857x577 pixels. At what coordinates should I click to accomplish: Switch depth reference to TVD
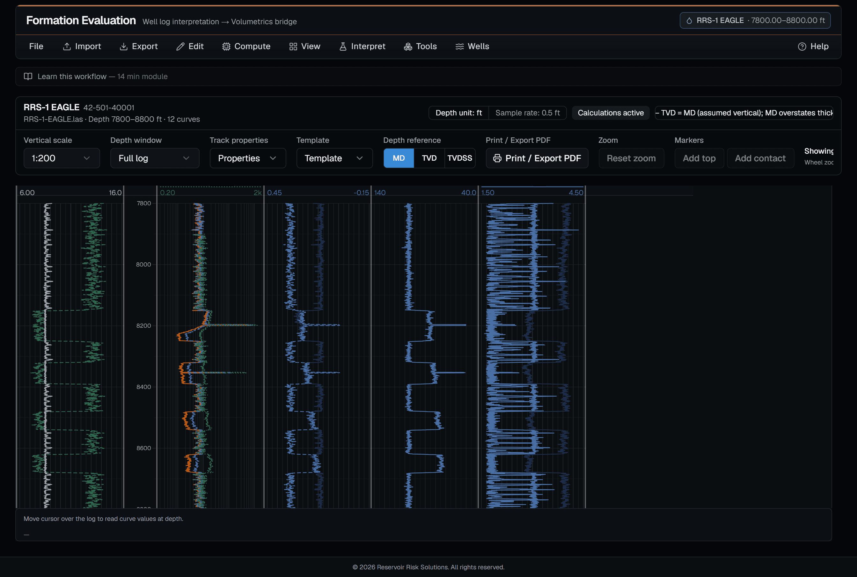tap(429, 158)
